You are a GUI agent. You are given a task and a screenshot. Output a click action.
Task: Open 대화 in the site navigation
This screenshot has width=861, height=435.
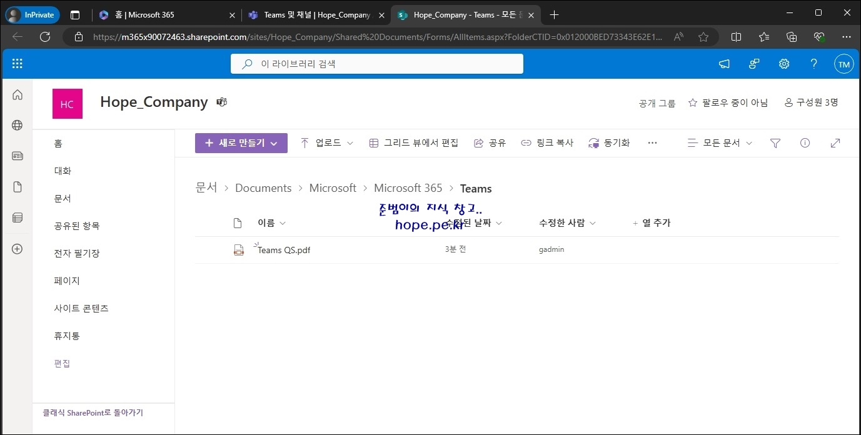[63, 171]
